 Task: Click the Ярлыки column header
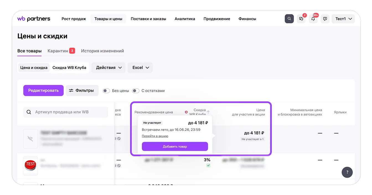pyautogui.click(x=340, y=112)
